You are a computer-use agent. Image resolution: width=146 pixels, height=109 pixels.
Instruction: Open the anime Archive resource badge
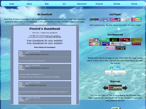93,40
